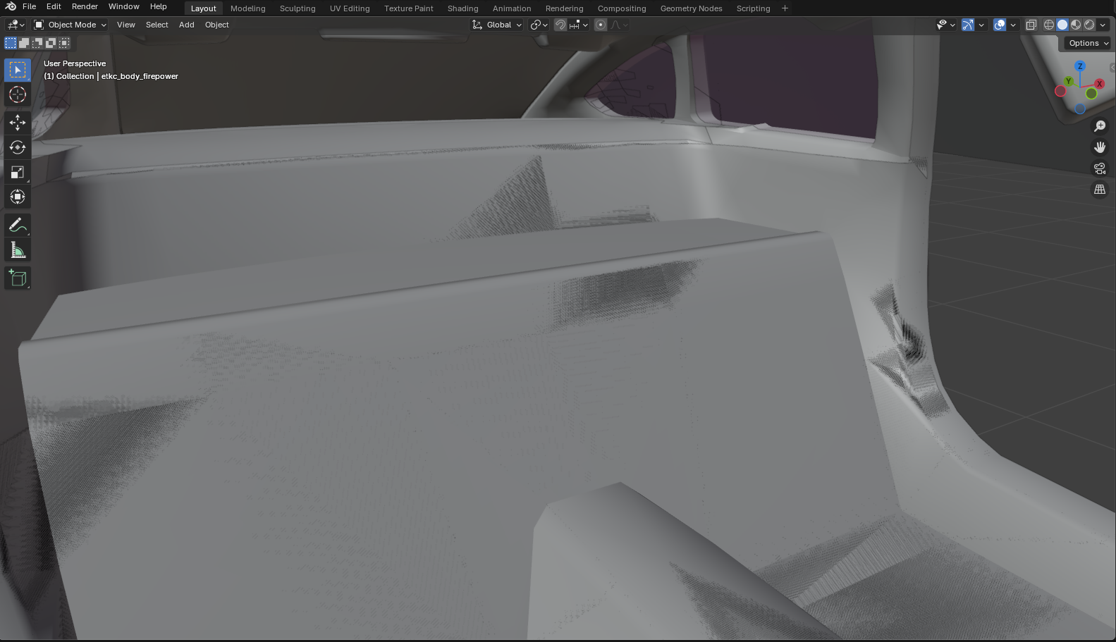
Task: Set selection mode to subtract
Action: (37, 43)
